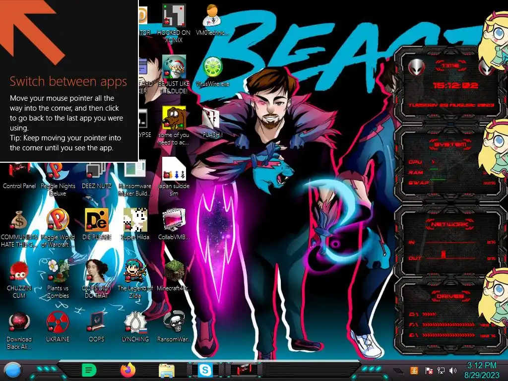Select the RansomWar skull icon
Screen dimensions: 508x381
click(174, 327)
